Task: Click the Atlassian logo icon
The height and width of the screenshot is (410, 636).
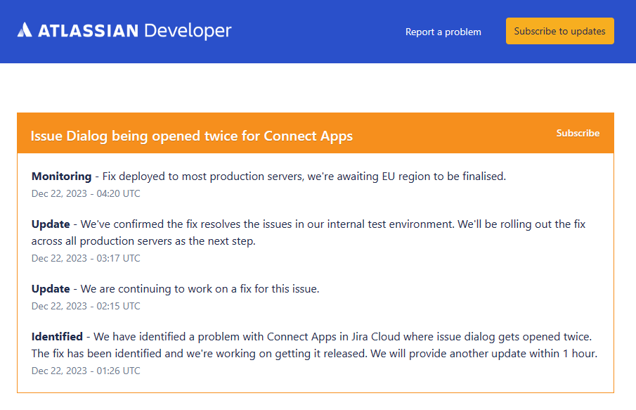Action: 25,30
